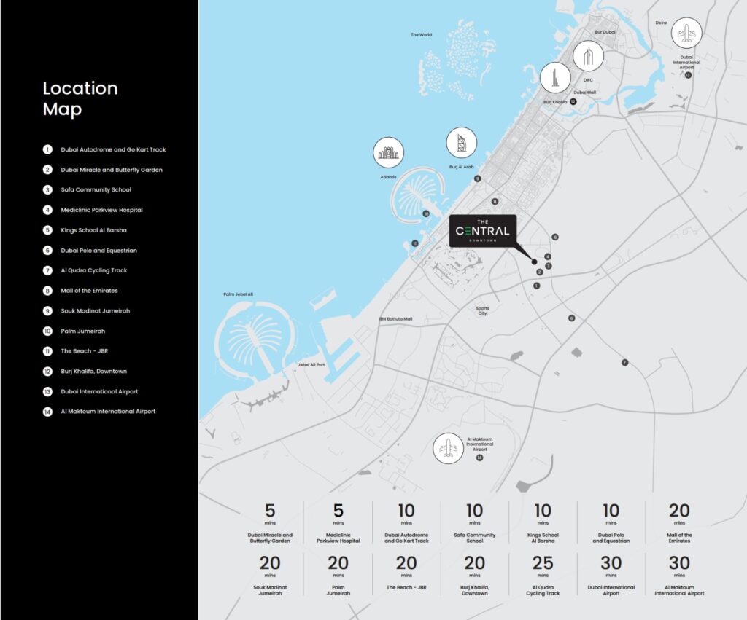The height and width of the screenshot is (620, 747).
Task: Click 'Bur Dubai' map label
Action: point(605,32)
